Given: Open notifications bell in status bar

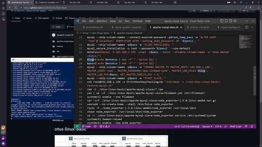Looking at the screenshot, I should (x=252, y=126).
